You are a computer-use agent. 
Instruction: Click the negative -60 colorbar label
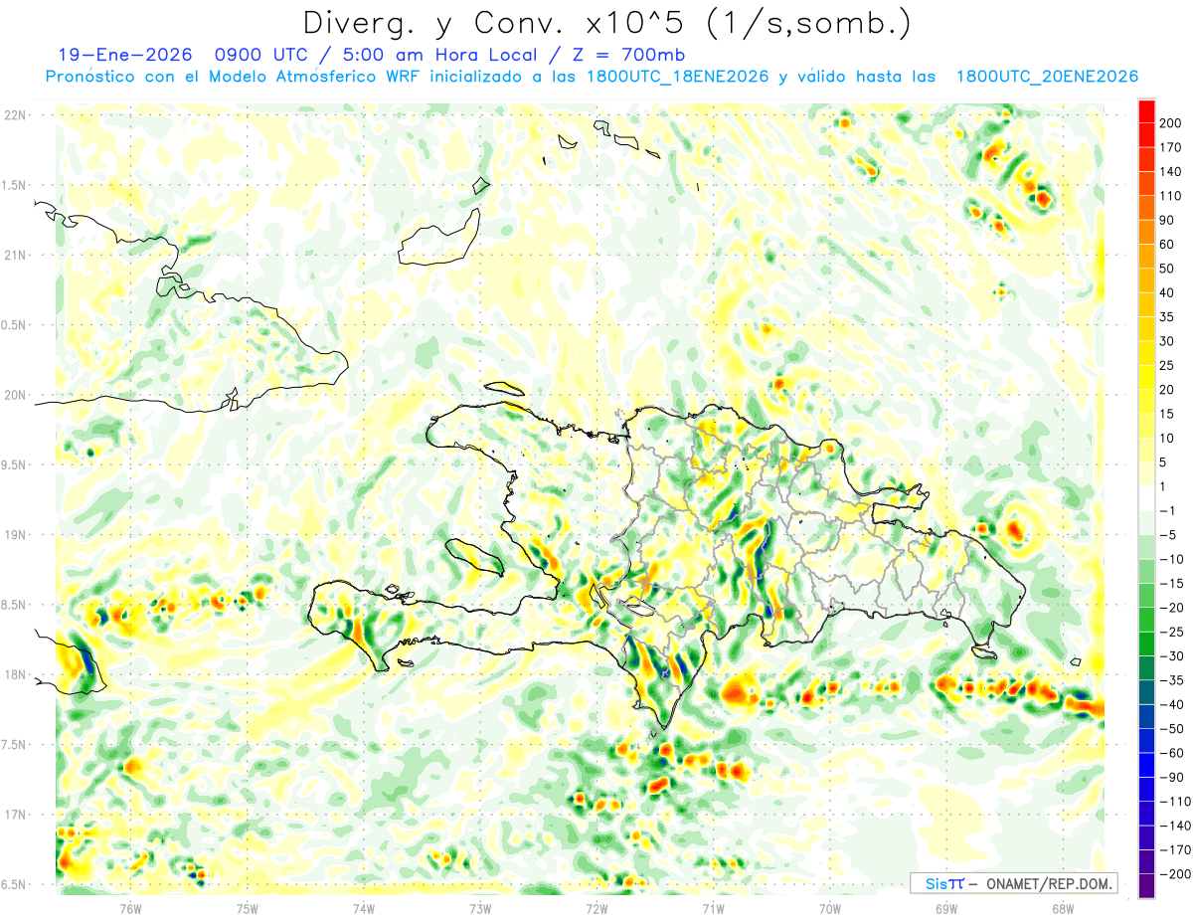(x=1174, y=753)
